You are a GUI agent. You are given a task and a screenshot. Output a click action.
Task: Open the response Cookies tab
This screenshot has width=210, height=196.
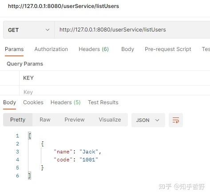33,102
